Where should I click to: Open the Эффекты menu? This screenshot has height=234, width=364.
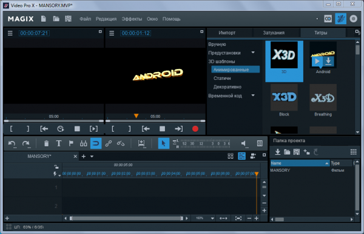tap(132, 19)
